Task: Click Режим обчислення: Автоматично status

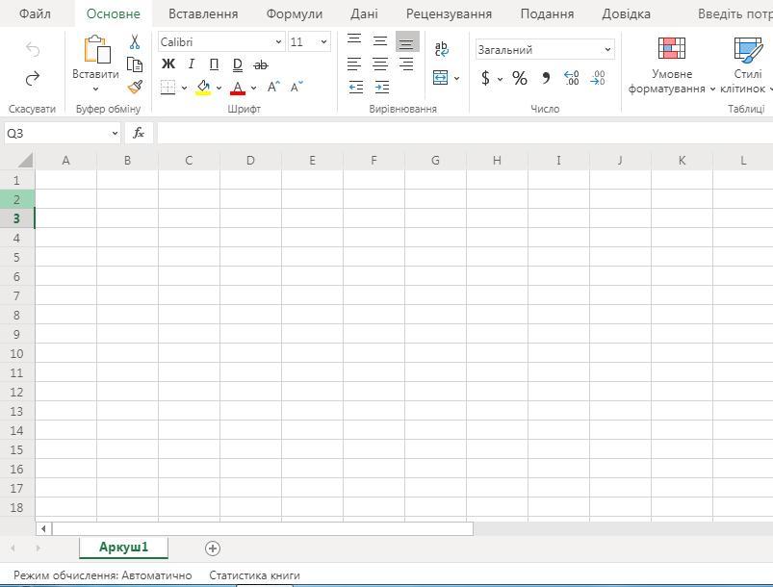Action: [x=103, y=575]
